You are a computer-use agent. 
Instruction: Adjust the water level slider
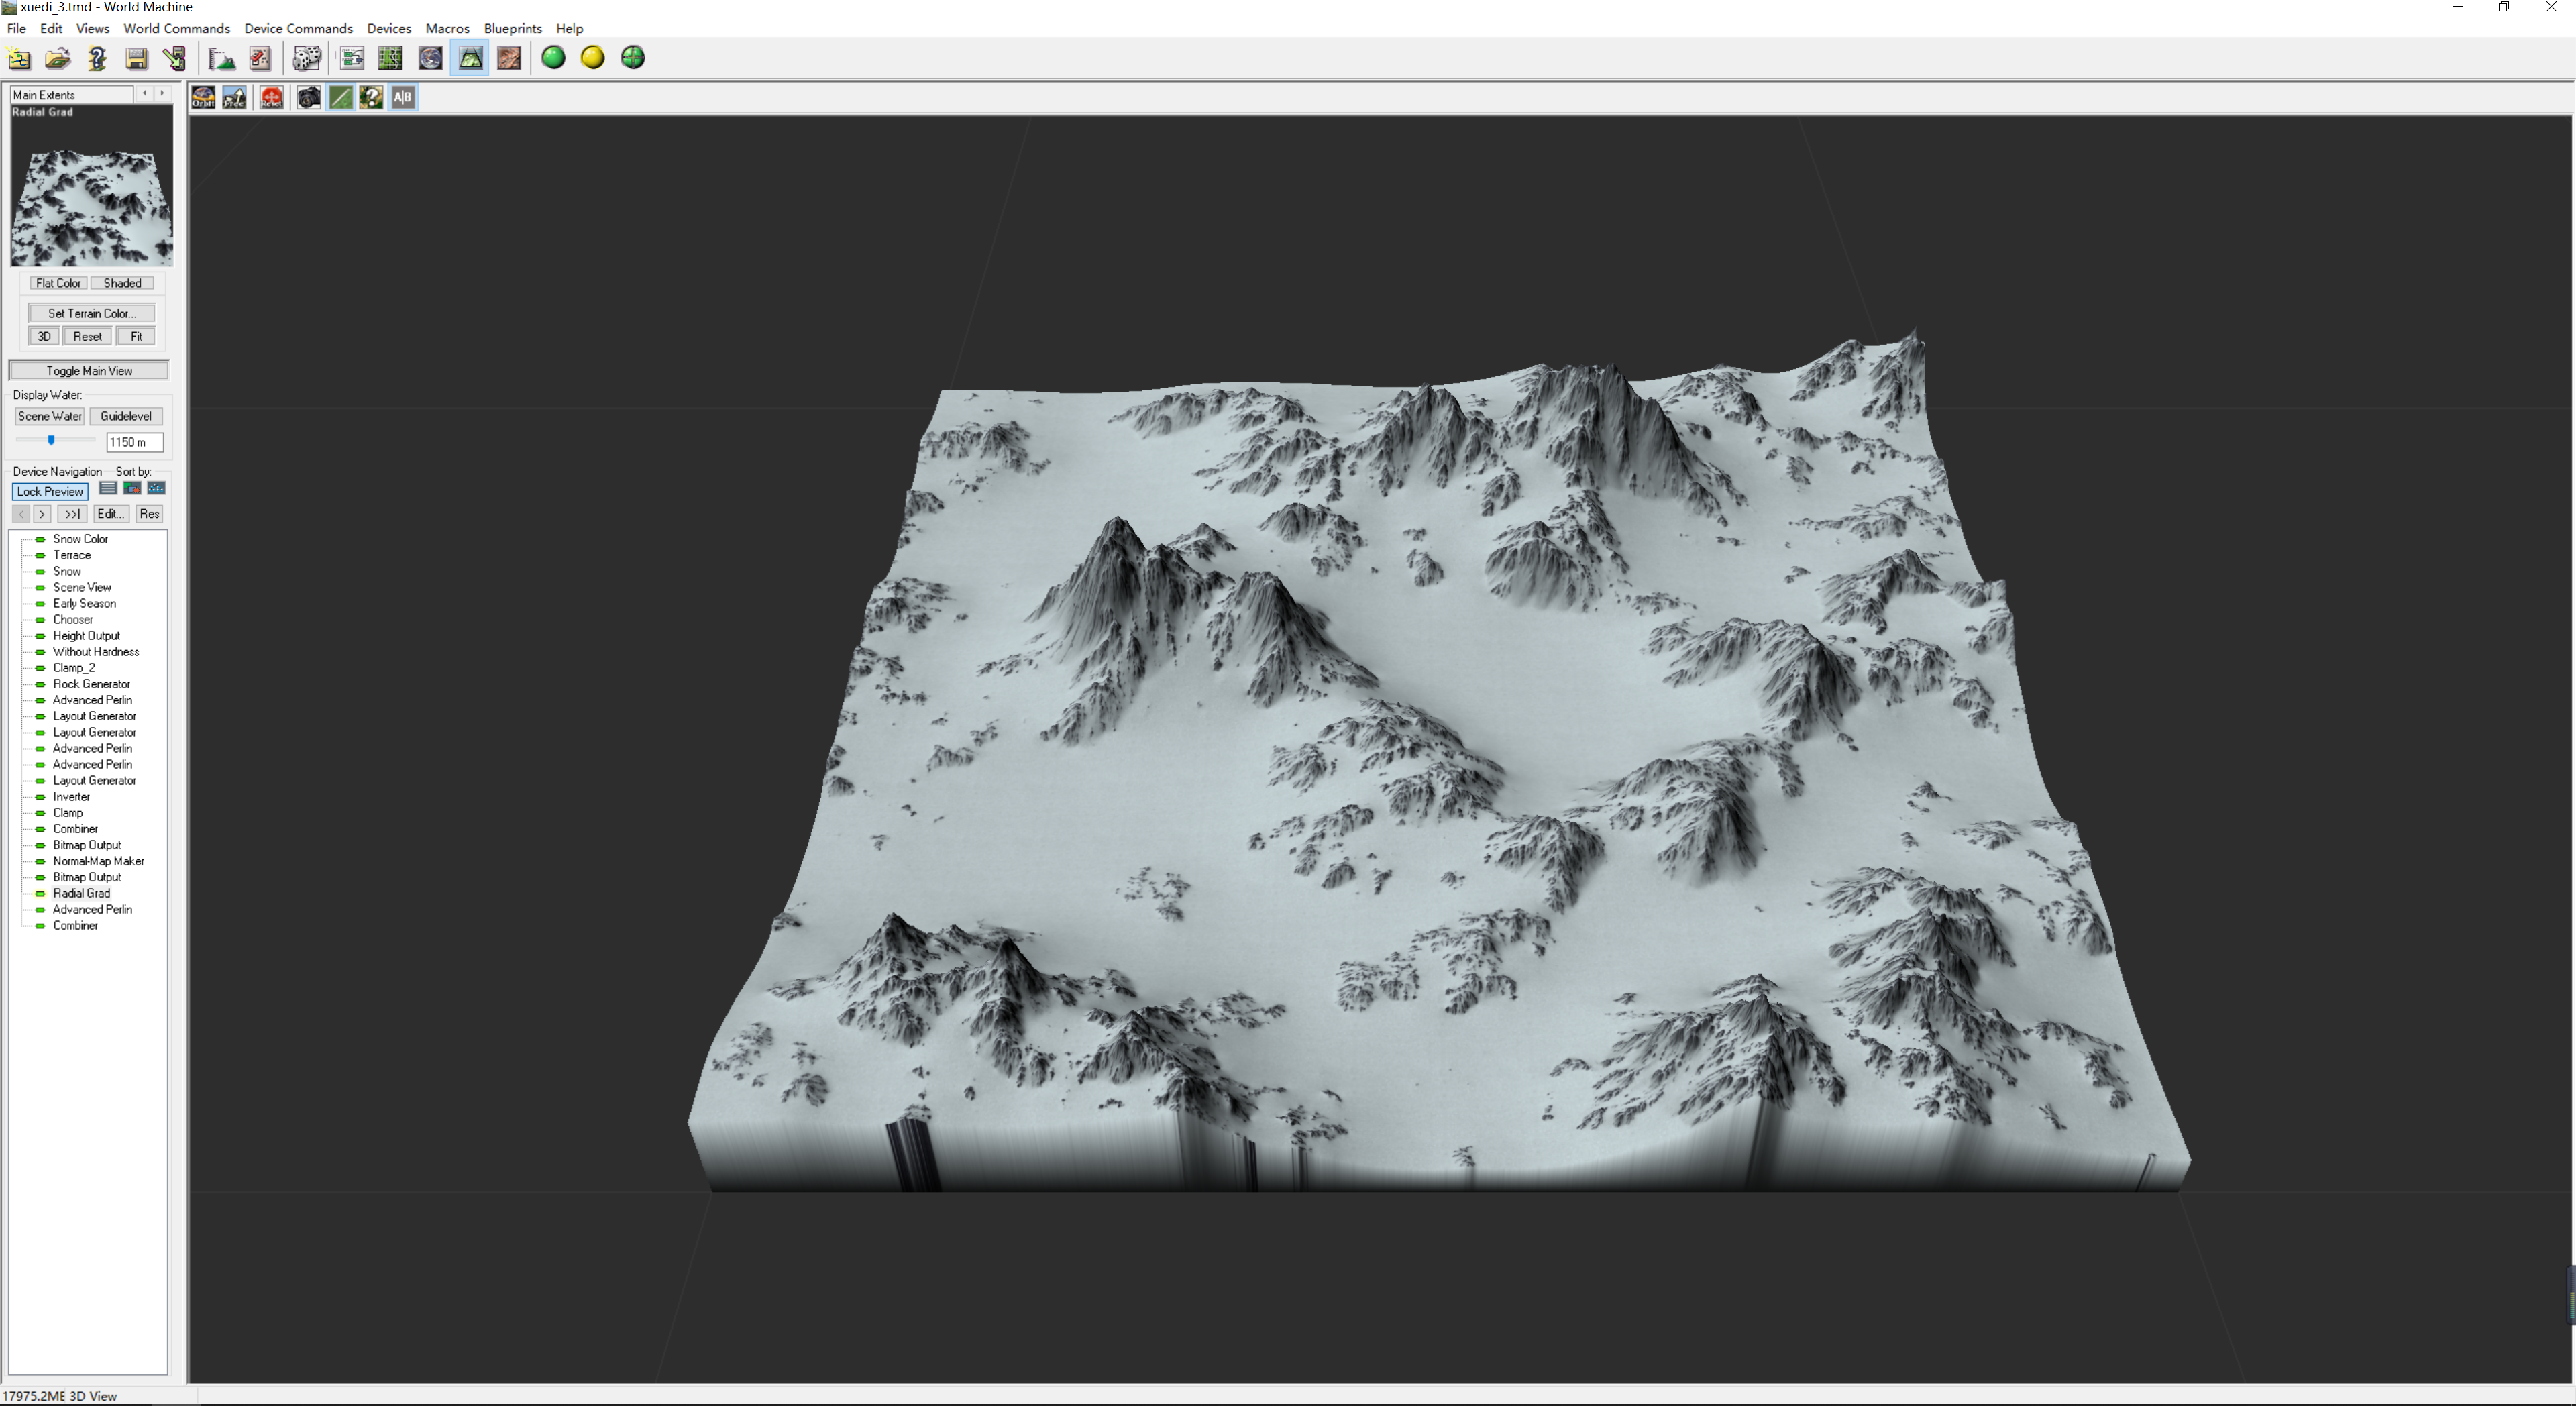(51, 440)
